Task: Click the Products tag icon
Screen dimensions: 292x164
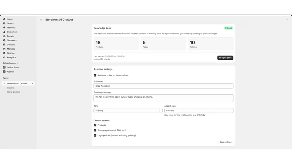Action: pos(4,28)
